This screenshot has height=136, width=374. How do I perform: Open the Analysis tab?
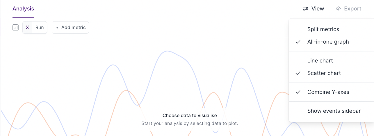click(x=23, y=9)
